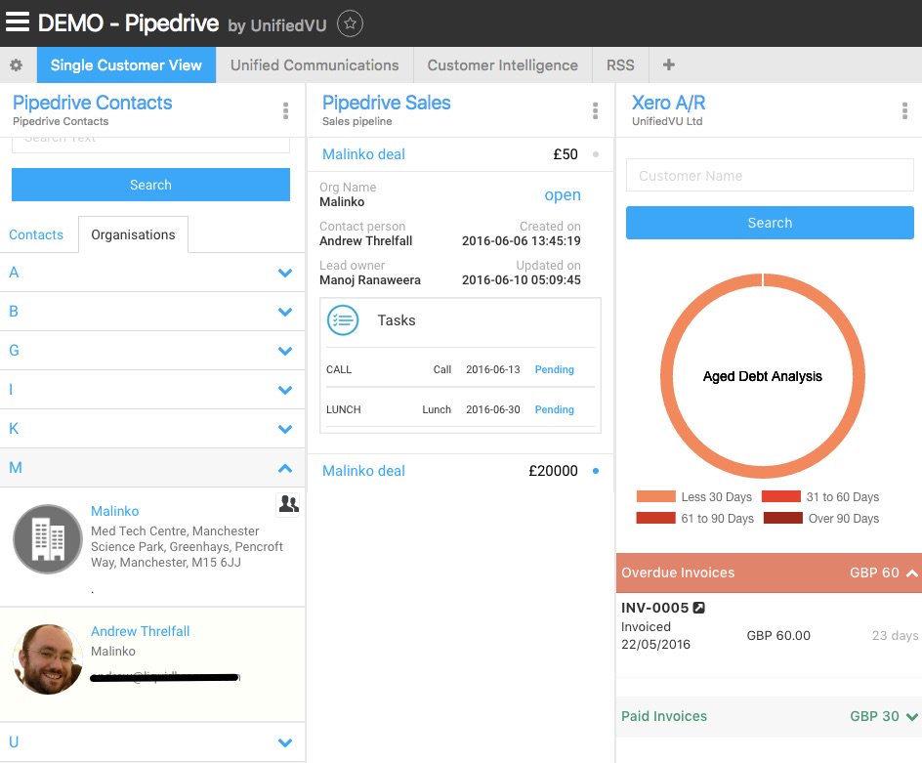Click Malinko contacts people icon
The image size is (922, 763).
point(288,504)
